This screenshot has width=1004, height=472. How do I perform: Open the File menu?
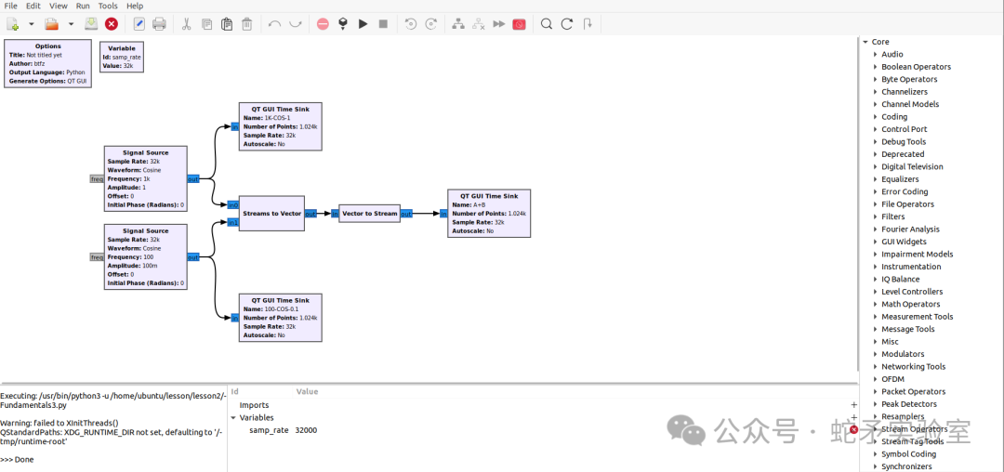point(11,6)
